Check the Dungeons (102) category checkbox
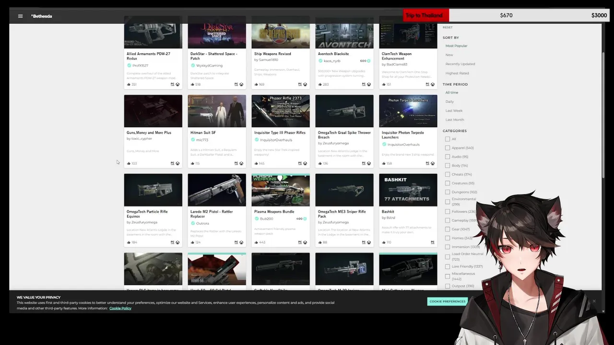 pyautogui.click(x=448, y=192)
